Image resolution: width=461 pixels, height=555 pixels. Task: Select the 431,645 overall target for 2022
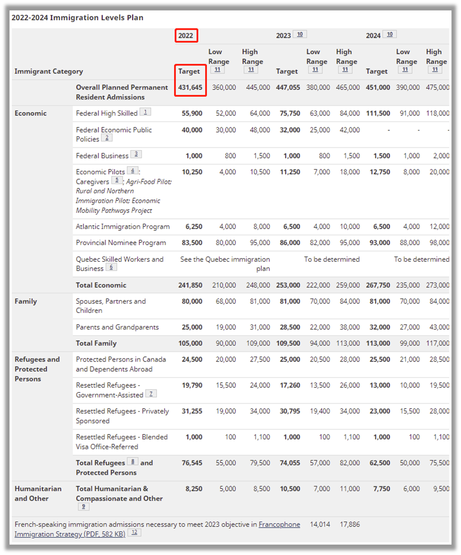[190, 87]
